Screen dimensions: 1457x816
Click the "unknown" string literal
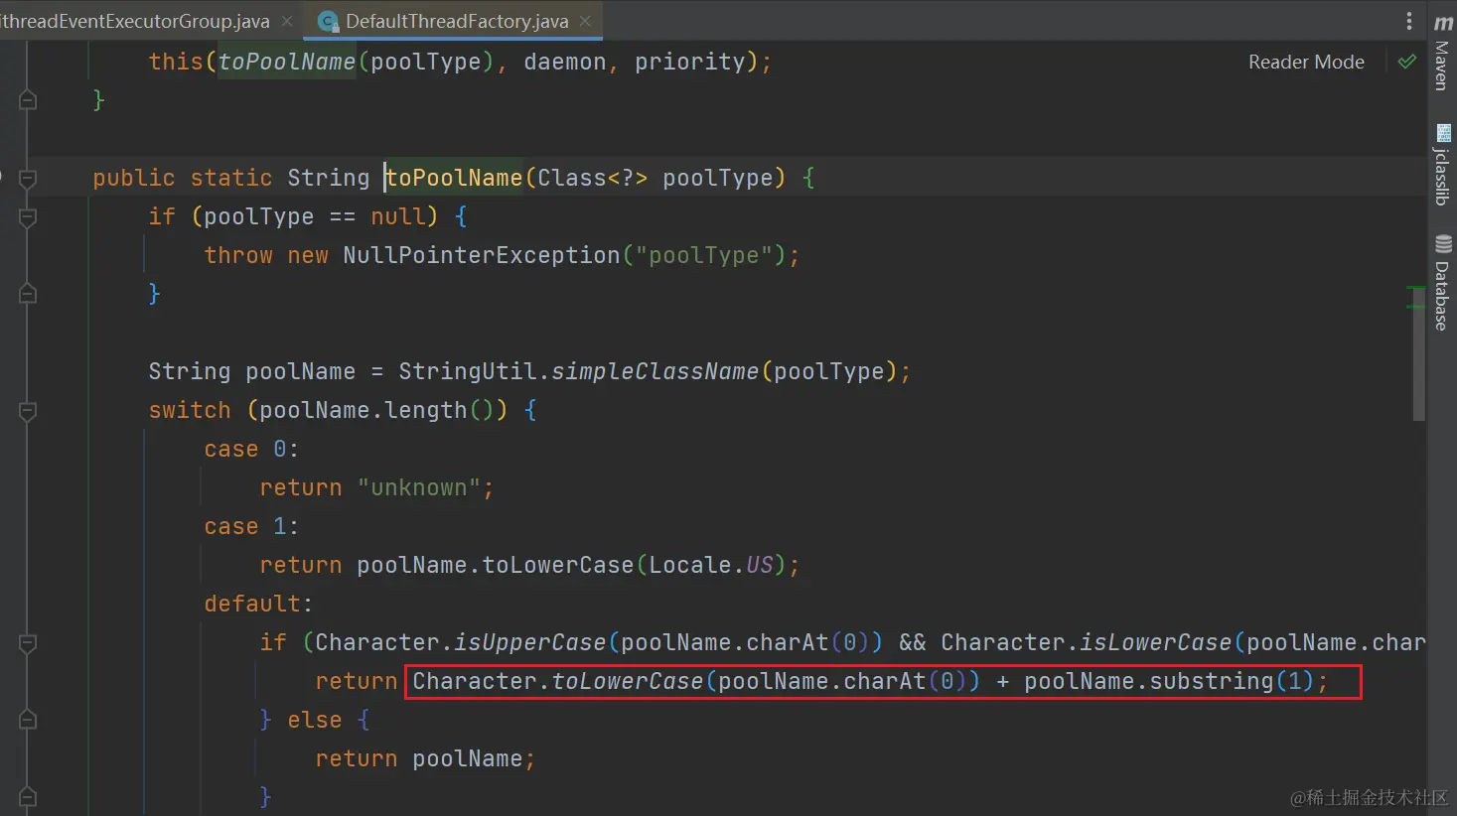[419, 487]
